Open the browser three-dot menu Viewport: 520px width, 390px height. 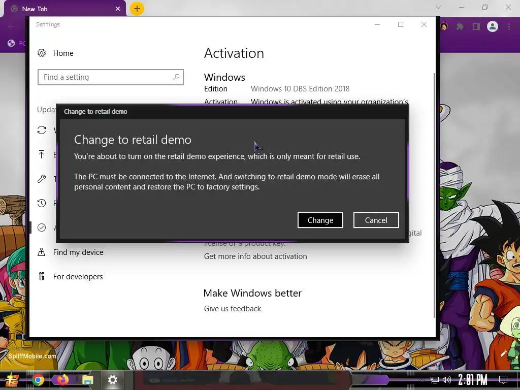click(509, 26)
